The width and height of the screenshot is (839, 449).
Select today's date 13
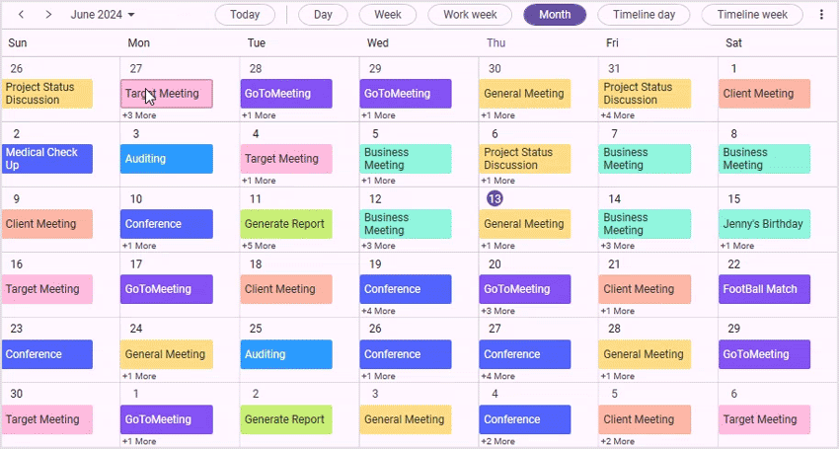click(x=495, y=198)
